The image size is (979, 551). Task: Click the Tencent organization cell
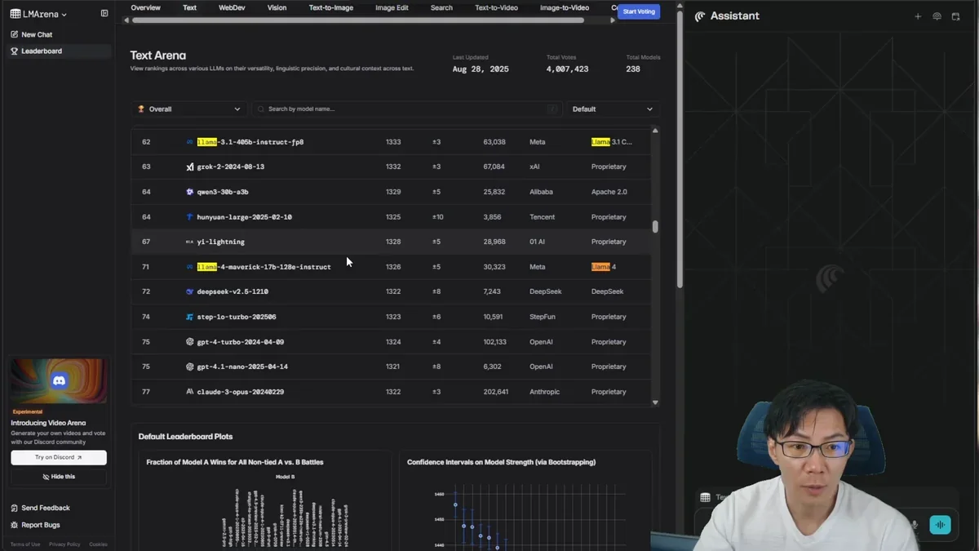tap(543, 217)
